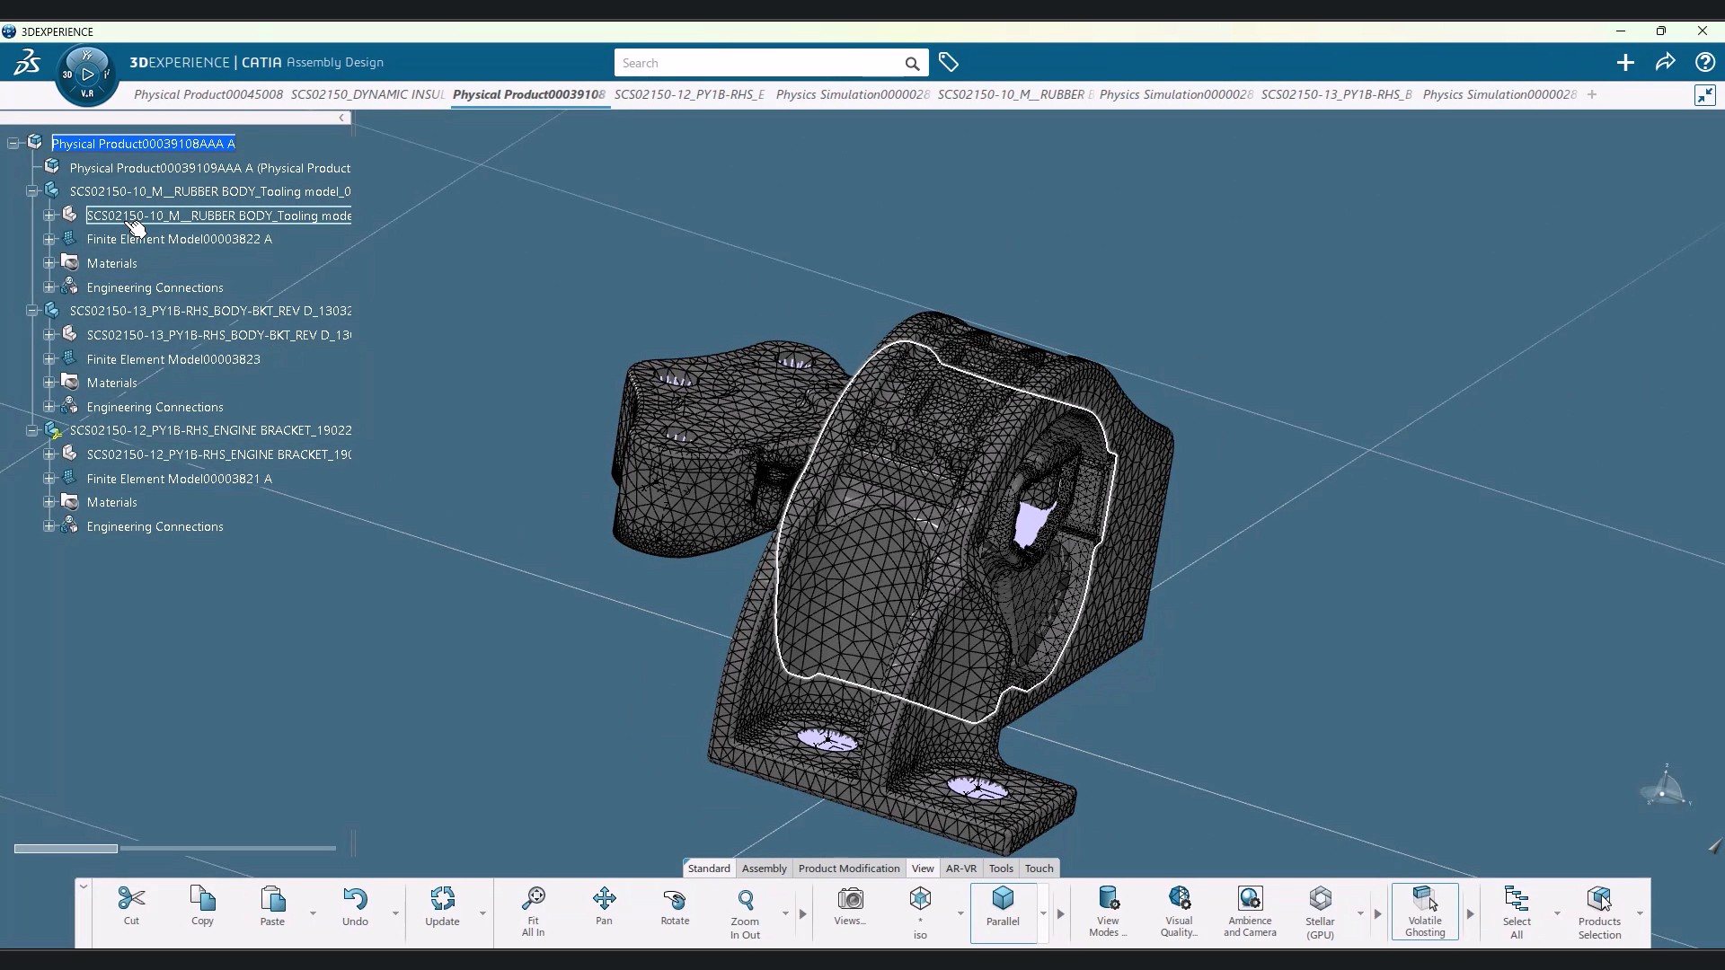Open the AR-VR toolbar tab
Image resolution: width=1725 pixels, height=970 pixels.
coord(960,868)
